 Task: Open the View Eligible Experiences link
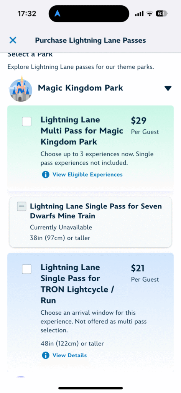(x=87, y=175)
